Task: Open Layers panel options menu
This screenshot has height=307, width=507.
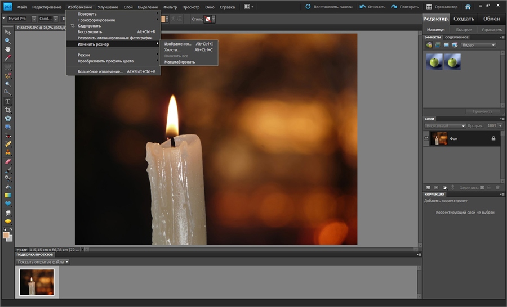Action: point(502,119)
